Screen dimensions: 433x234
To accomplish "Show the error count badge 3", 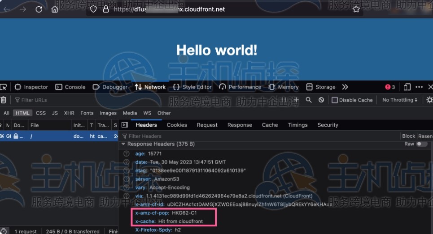I will (390, 87).
